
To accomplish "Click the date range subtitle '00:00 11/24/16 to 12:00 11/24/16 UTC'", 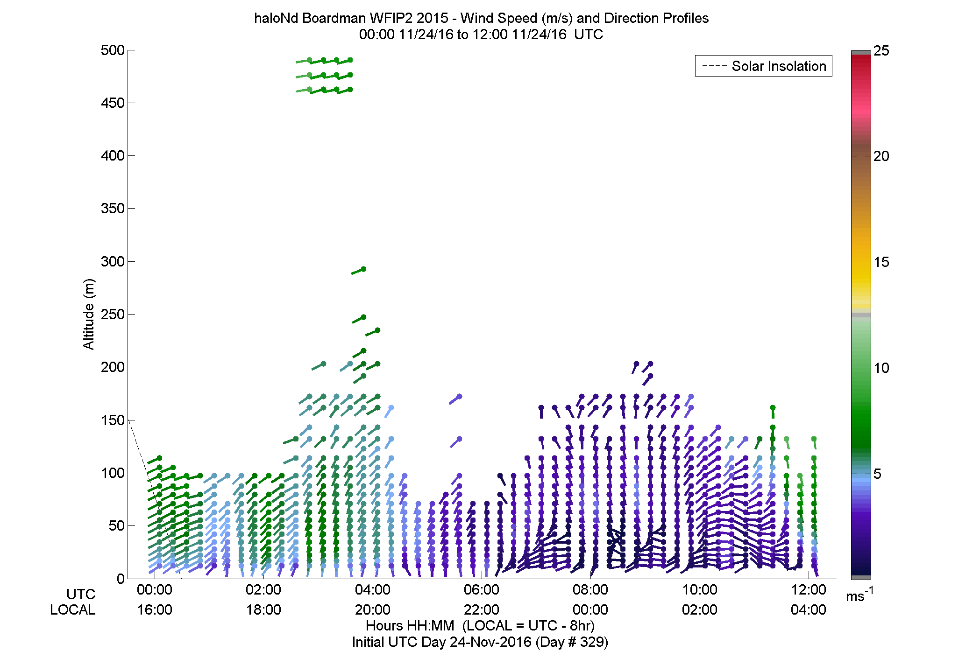I will (481, 35).
